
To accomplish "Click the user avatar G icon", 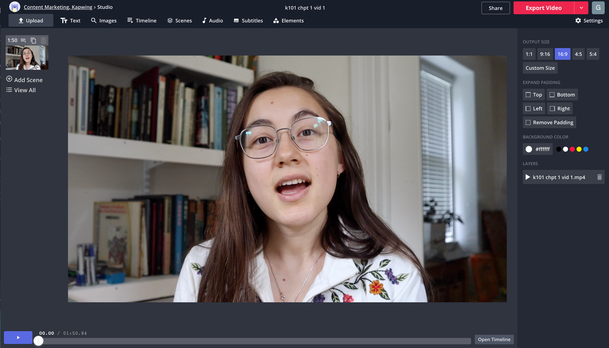I will coord(598,8).
